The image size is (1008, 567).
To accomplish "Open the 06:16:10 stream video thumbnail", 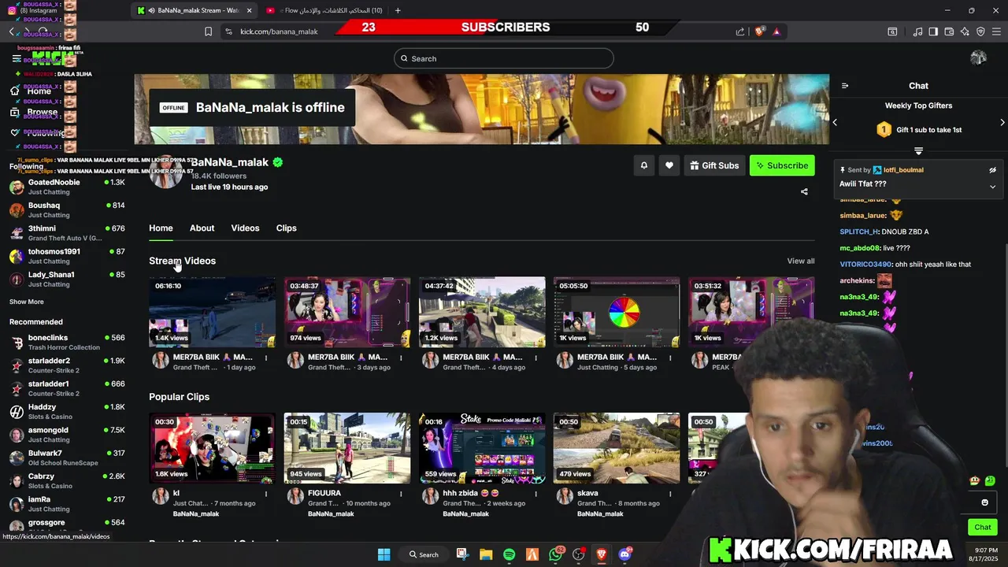I will coord(212,312).
